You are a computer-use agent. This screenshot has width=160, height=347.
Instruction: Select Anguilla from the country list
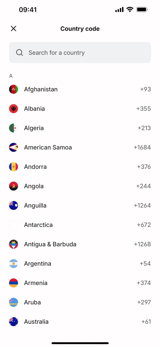click(x=35, y=205)
